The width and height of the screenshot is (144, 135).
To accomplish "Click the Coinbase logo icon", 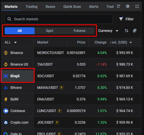I will click(6, 111).
